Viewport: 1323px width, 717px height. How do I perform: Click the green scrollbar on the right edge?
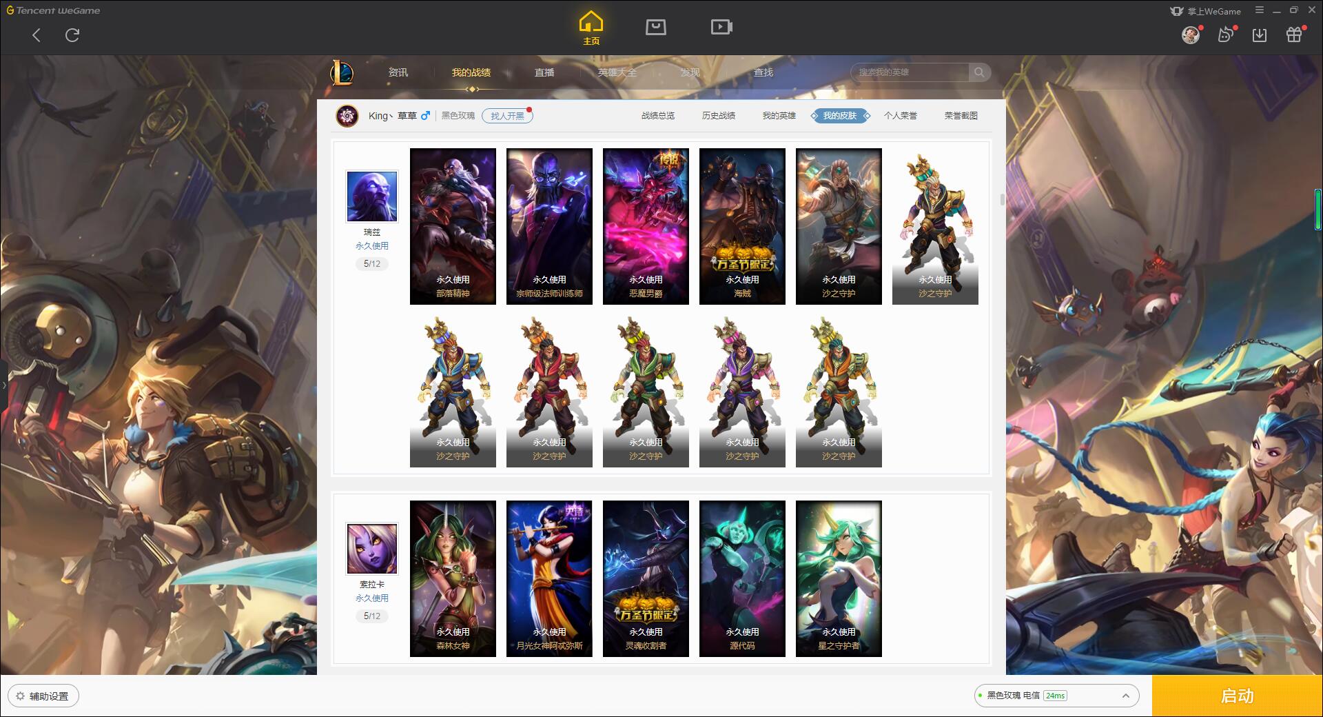click(x=1318, y=208)
